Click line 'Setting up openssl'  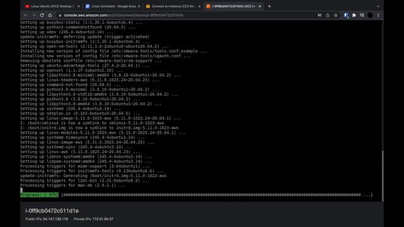(71, 70)
